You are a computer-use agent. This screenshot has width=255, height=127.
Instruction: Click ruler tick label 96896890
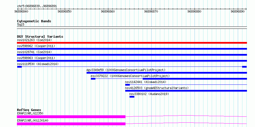(x=238, y=11)
